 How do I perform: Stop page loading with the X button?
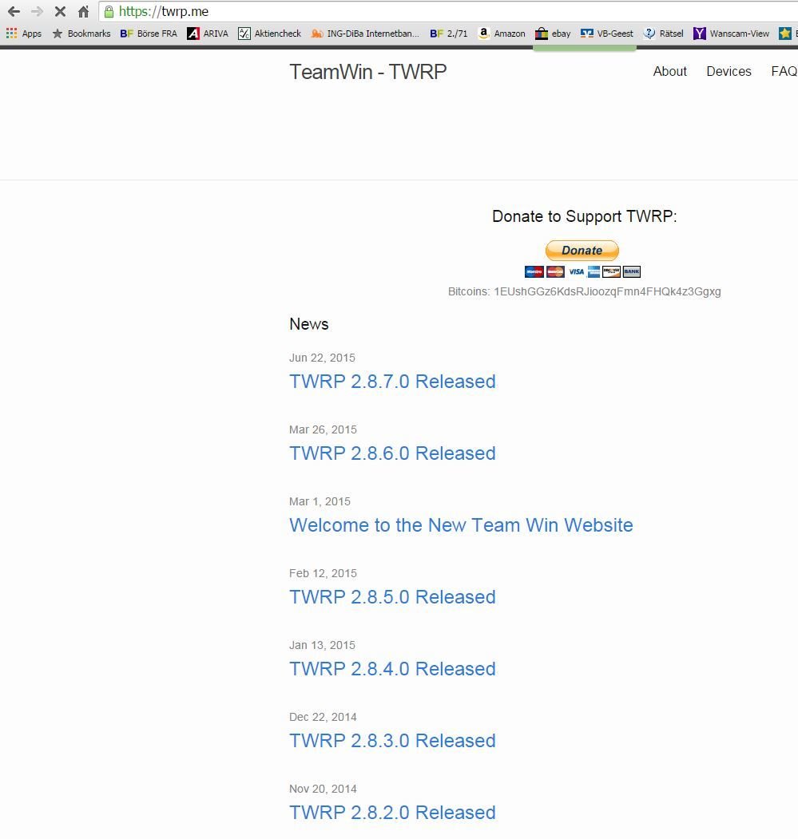[x=60, y=11]
